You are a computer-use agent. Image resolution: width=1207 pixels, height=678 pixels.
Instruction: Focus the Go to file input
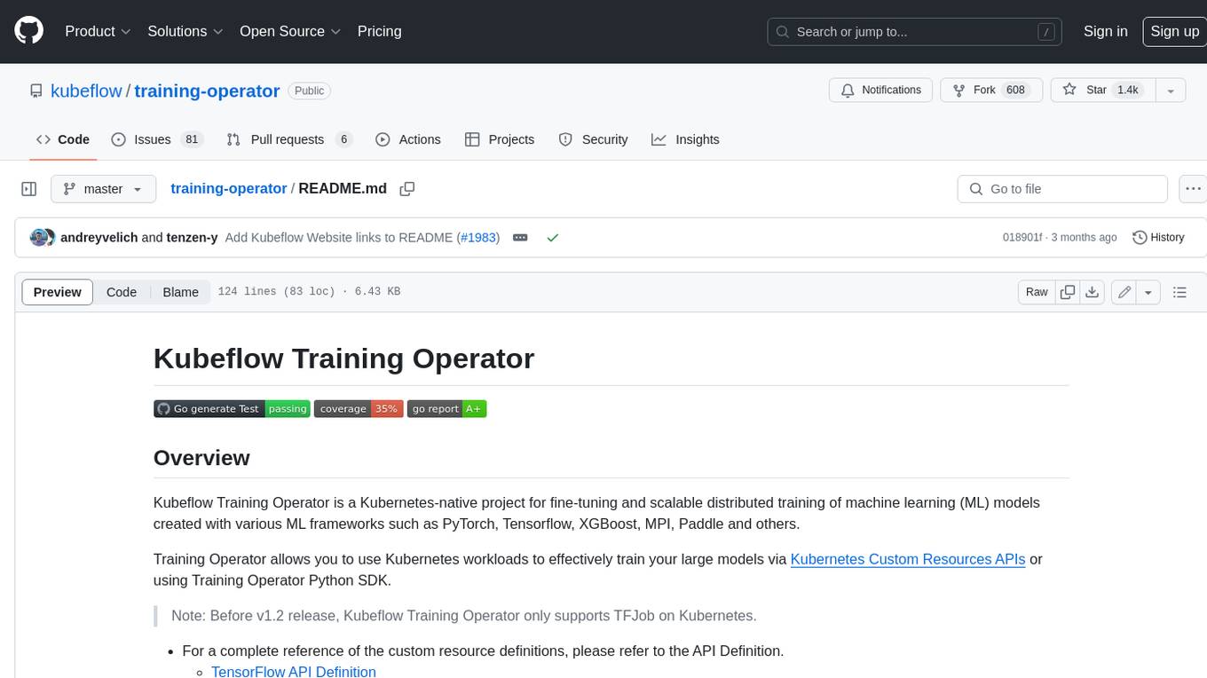(x=1062, y=189)
